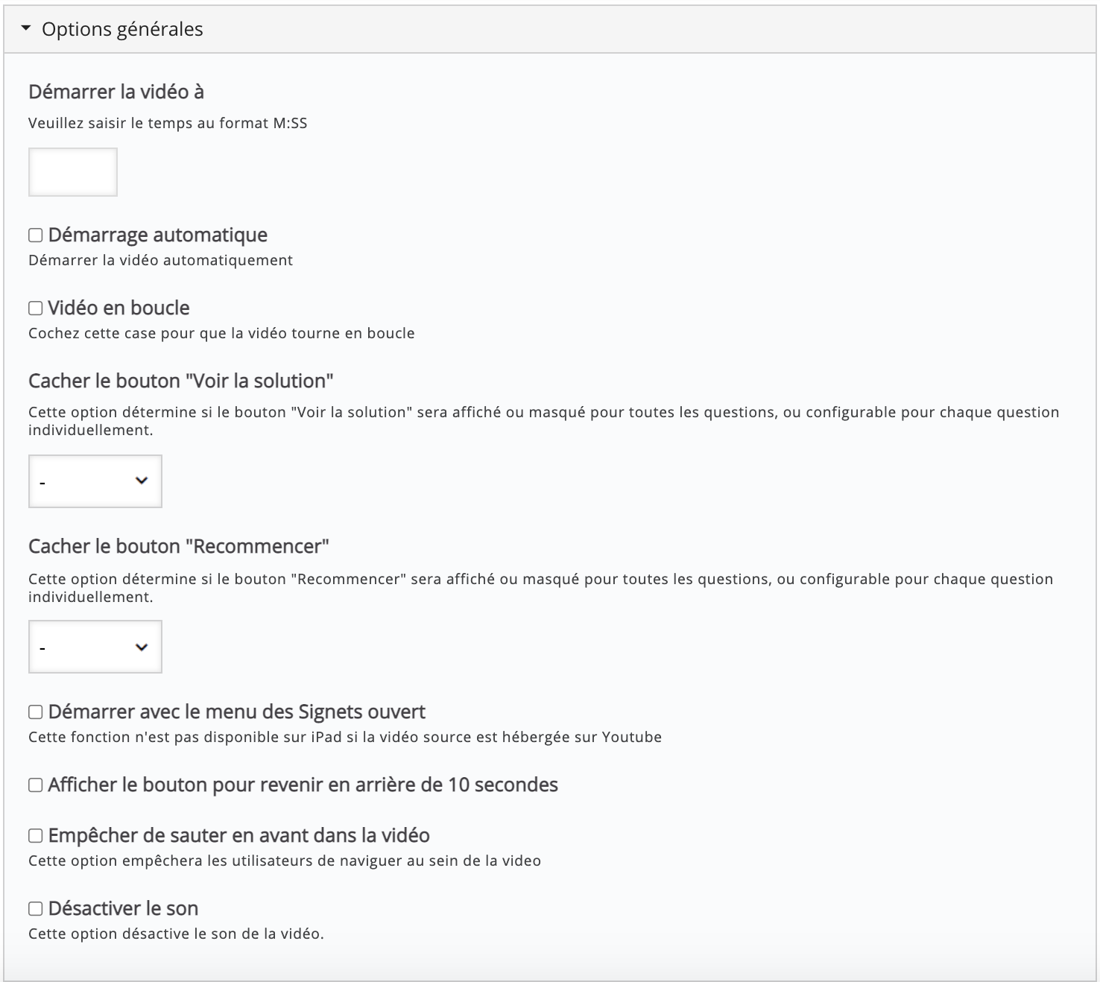Click the "Options générales" section header title
Viewport: 1100px width, 982px height.
[x=122, y=29]
